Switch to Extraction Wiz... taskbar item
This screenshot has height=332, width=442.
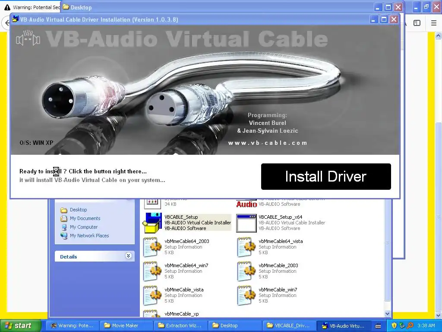[x=180, y=326]
